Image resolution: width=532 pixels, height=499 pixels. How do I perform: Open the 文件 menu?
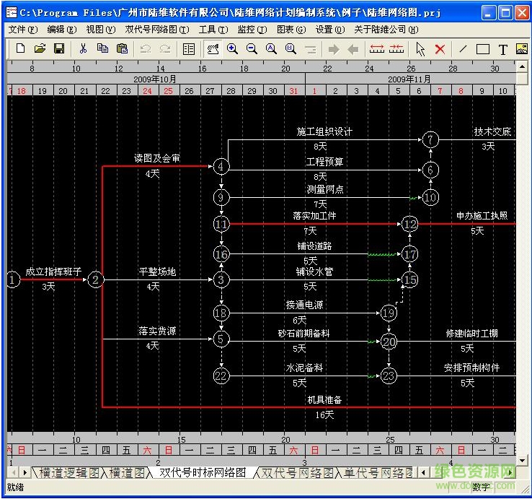click(x=22, y=30)
